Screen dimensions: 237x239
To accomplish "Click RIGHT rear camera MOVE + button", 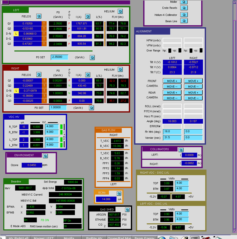I will point(193,93).
